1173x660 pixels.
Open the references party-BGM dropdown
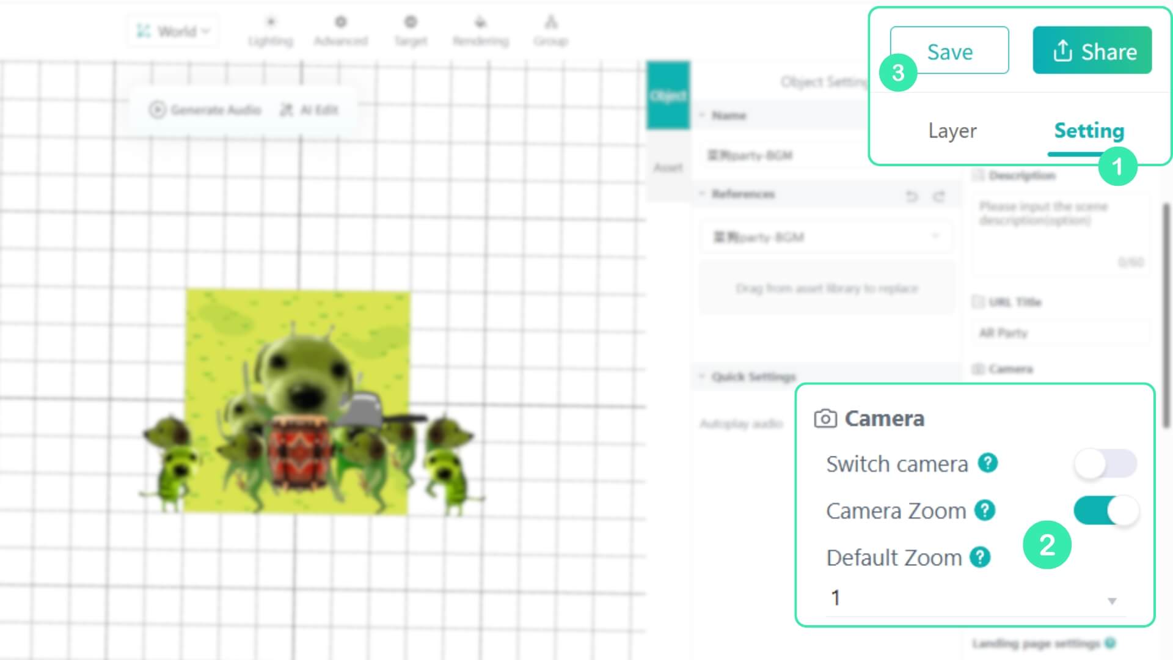click(x=826, y=237)
